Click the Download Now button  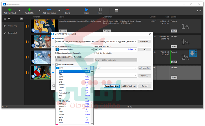click(x=112, y=86)
